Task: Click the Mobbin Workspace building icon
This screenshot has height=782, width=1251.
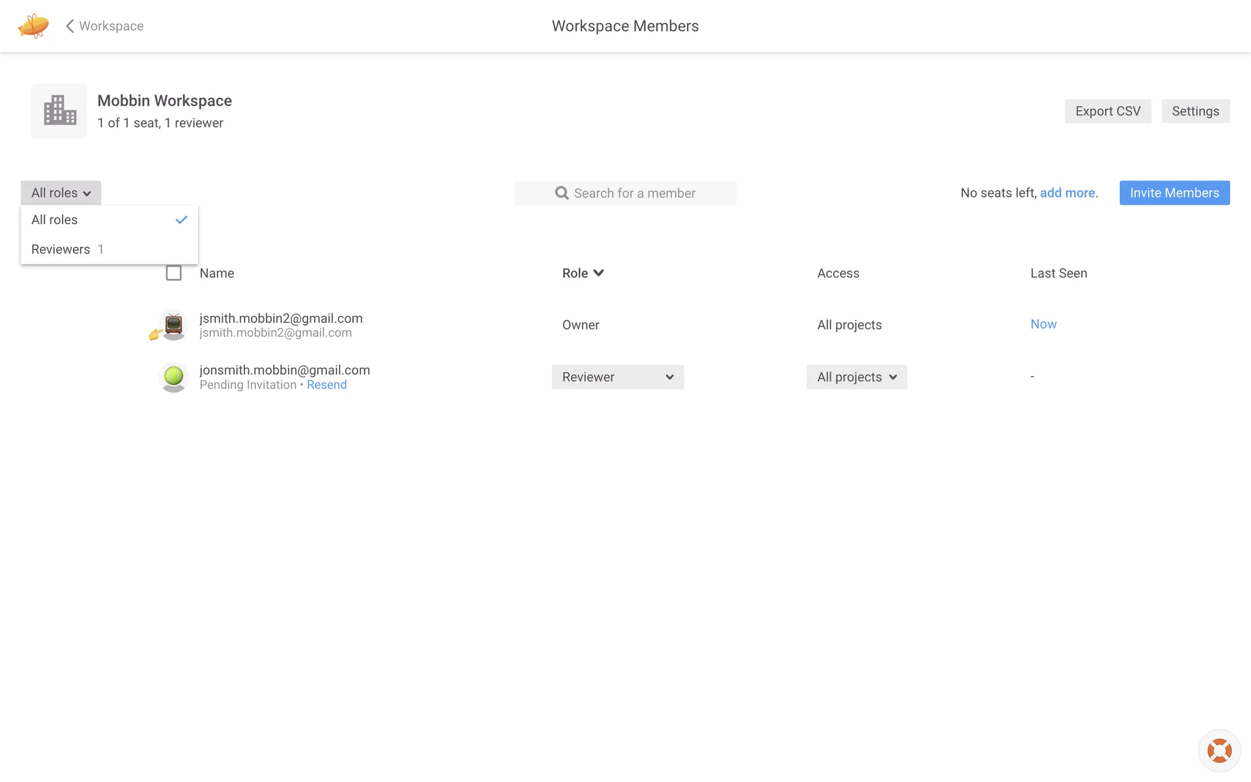Action: (x=59, y=111)
